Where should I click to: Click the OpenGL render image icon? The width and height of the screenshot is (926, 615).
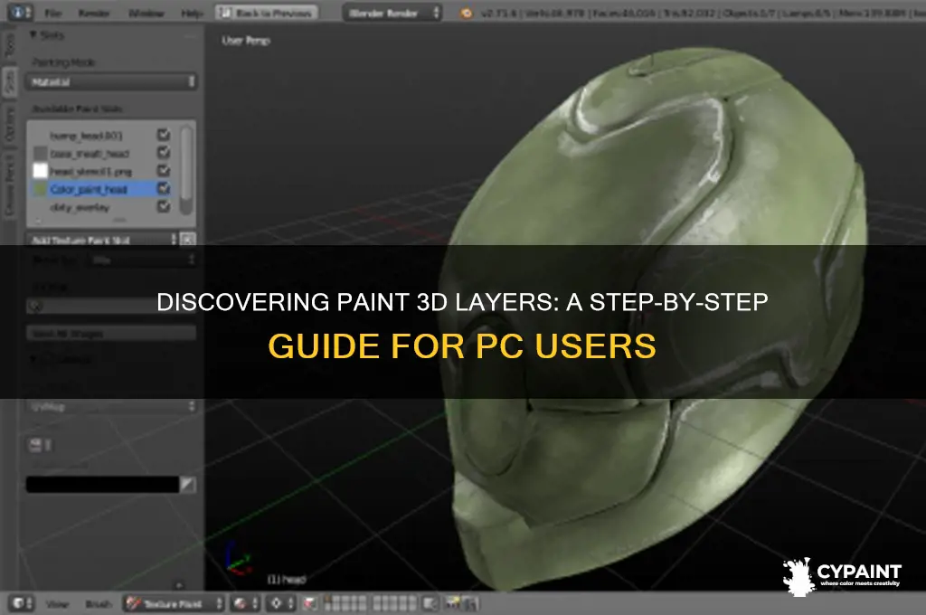click(452, 604)
